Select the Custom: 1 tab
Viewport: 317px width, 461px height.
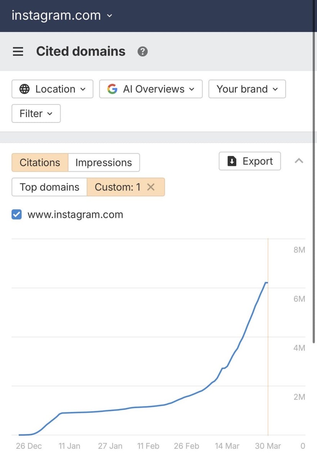click(118, 187)
